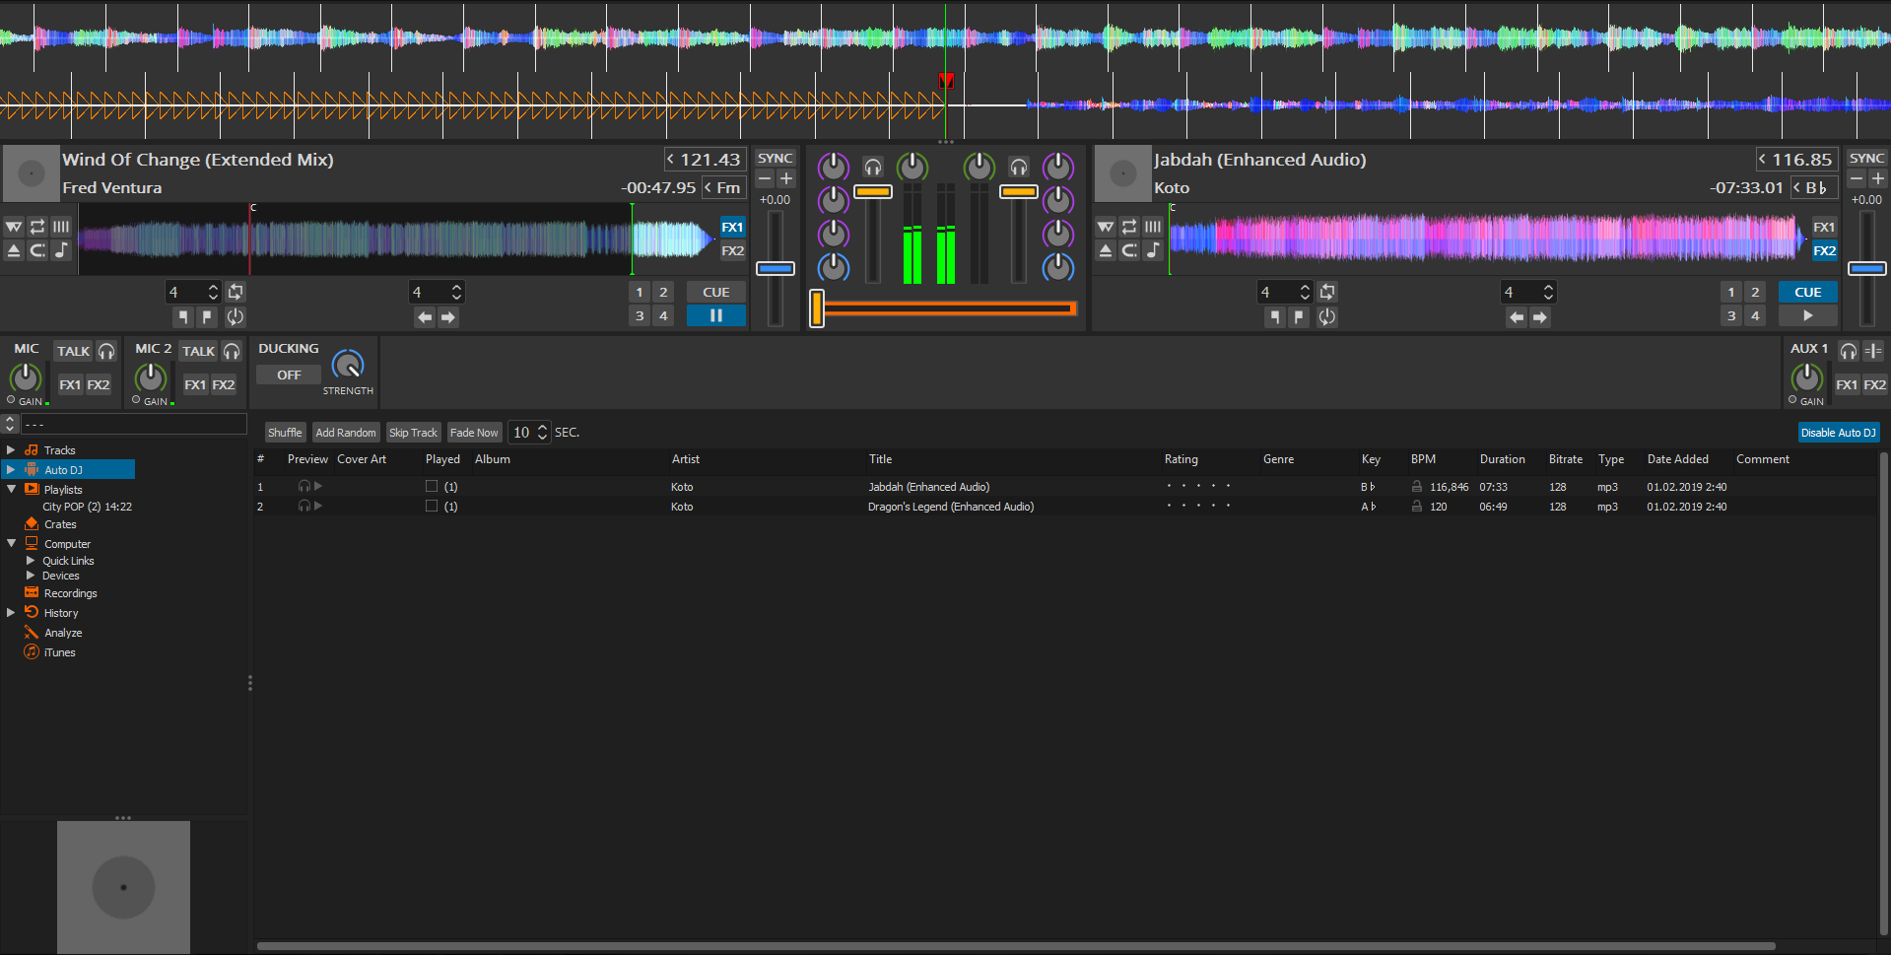Beatjump forward on the right deck
Viewport: 1891px width, 955px height.
tap(1540, 316)
